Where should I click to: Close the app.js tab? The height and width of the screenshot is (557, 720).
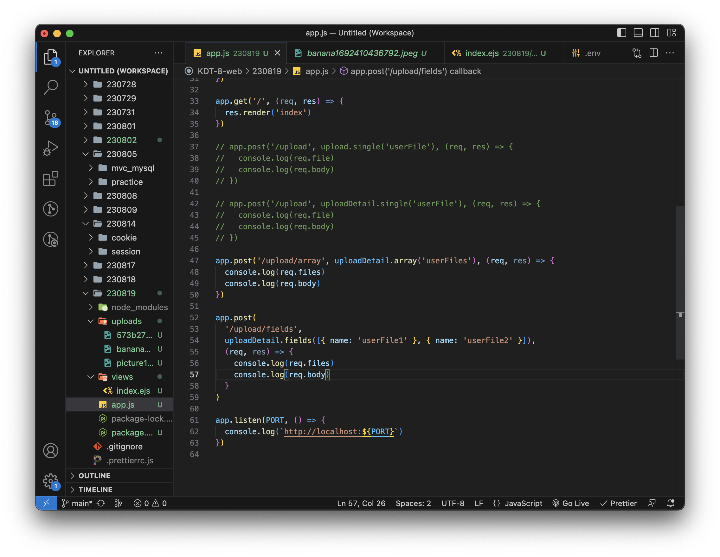tap(278, 53)
